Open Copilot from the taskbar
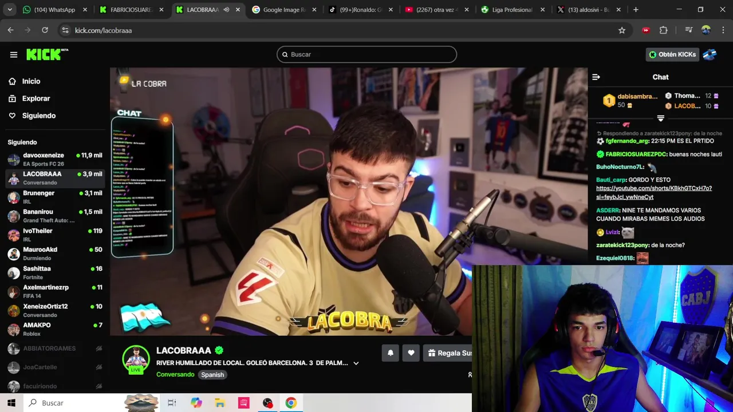 coord(196,403)
